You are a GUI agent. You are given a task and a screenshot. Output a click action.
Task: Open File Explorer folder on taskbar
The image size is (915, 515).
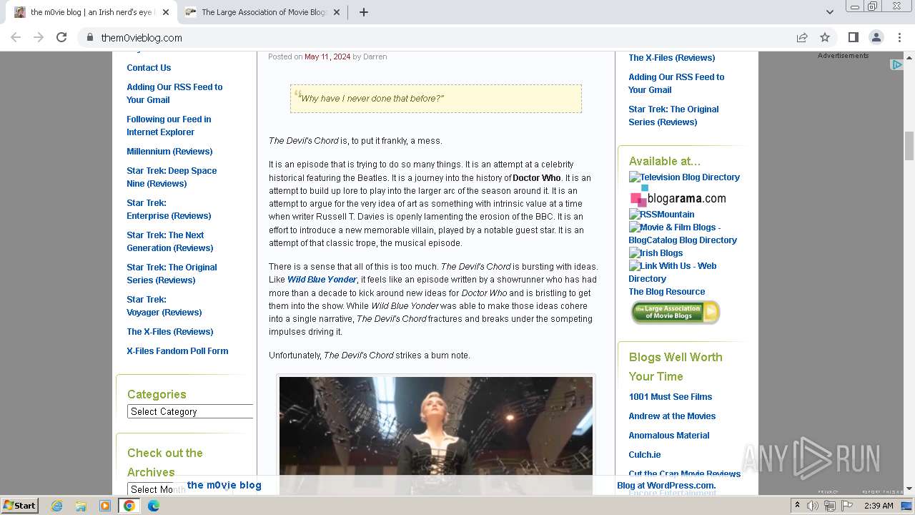[81, 506]
